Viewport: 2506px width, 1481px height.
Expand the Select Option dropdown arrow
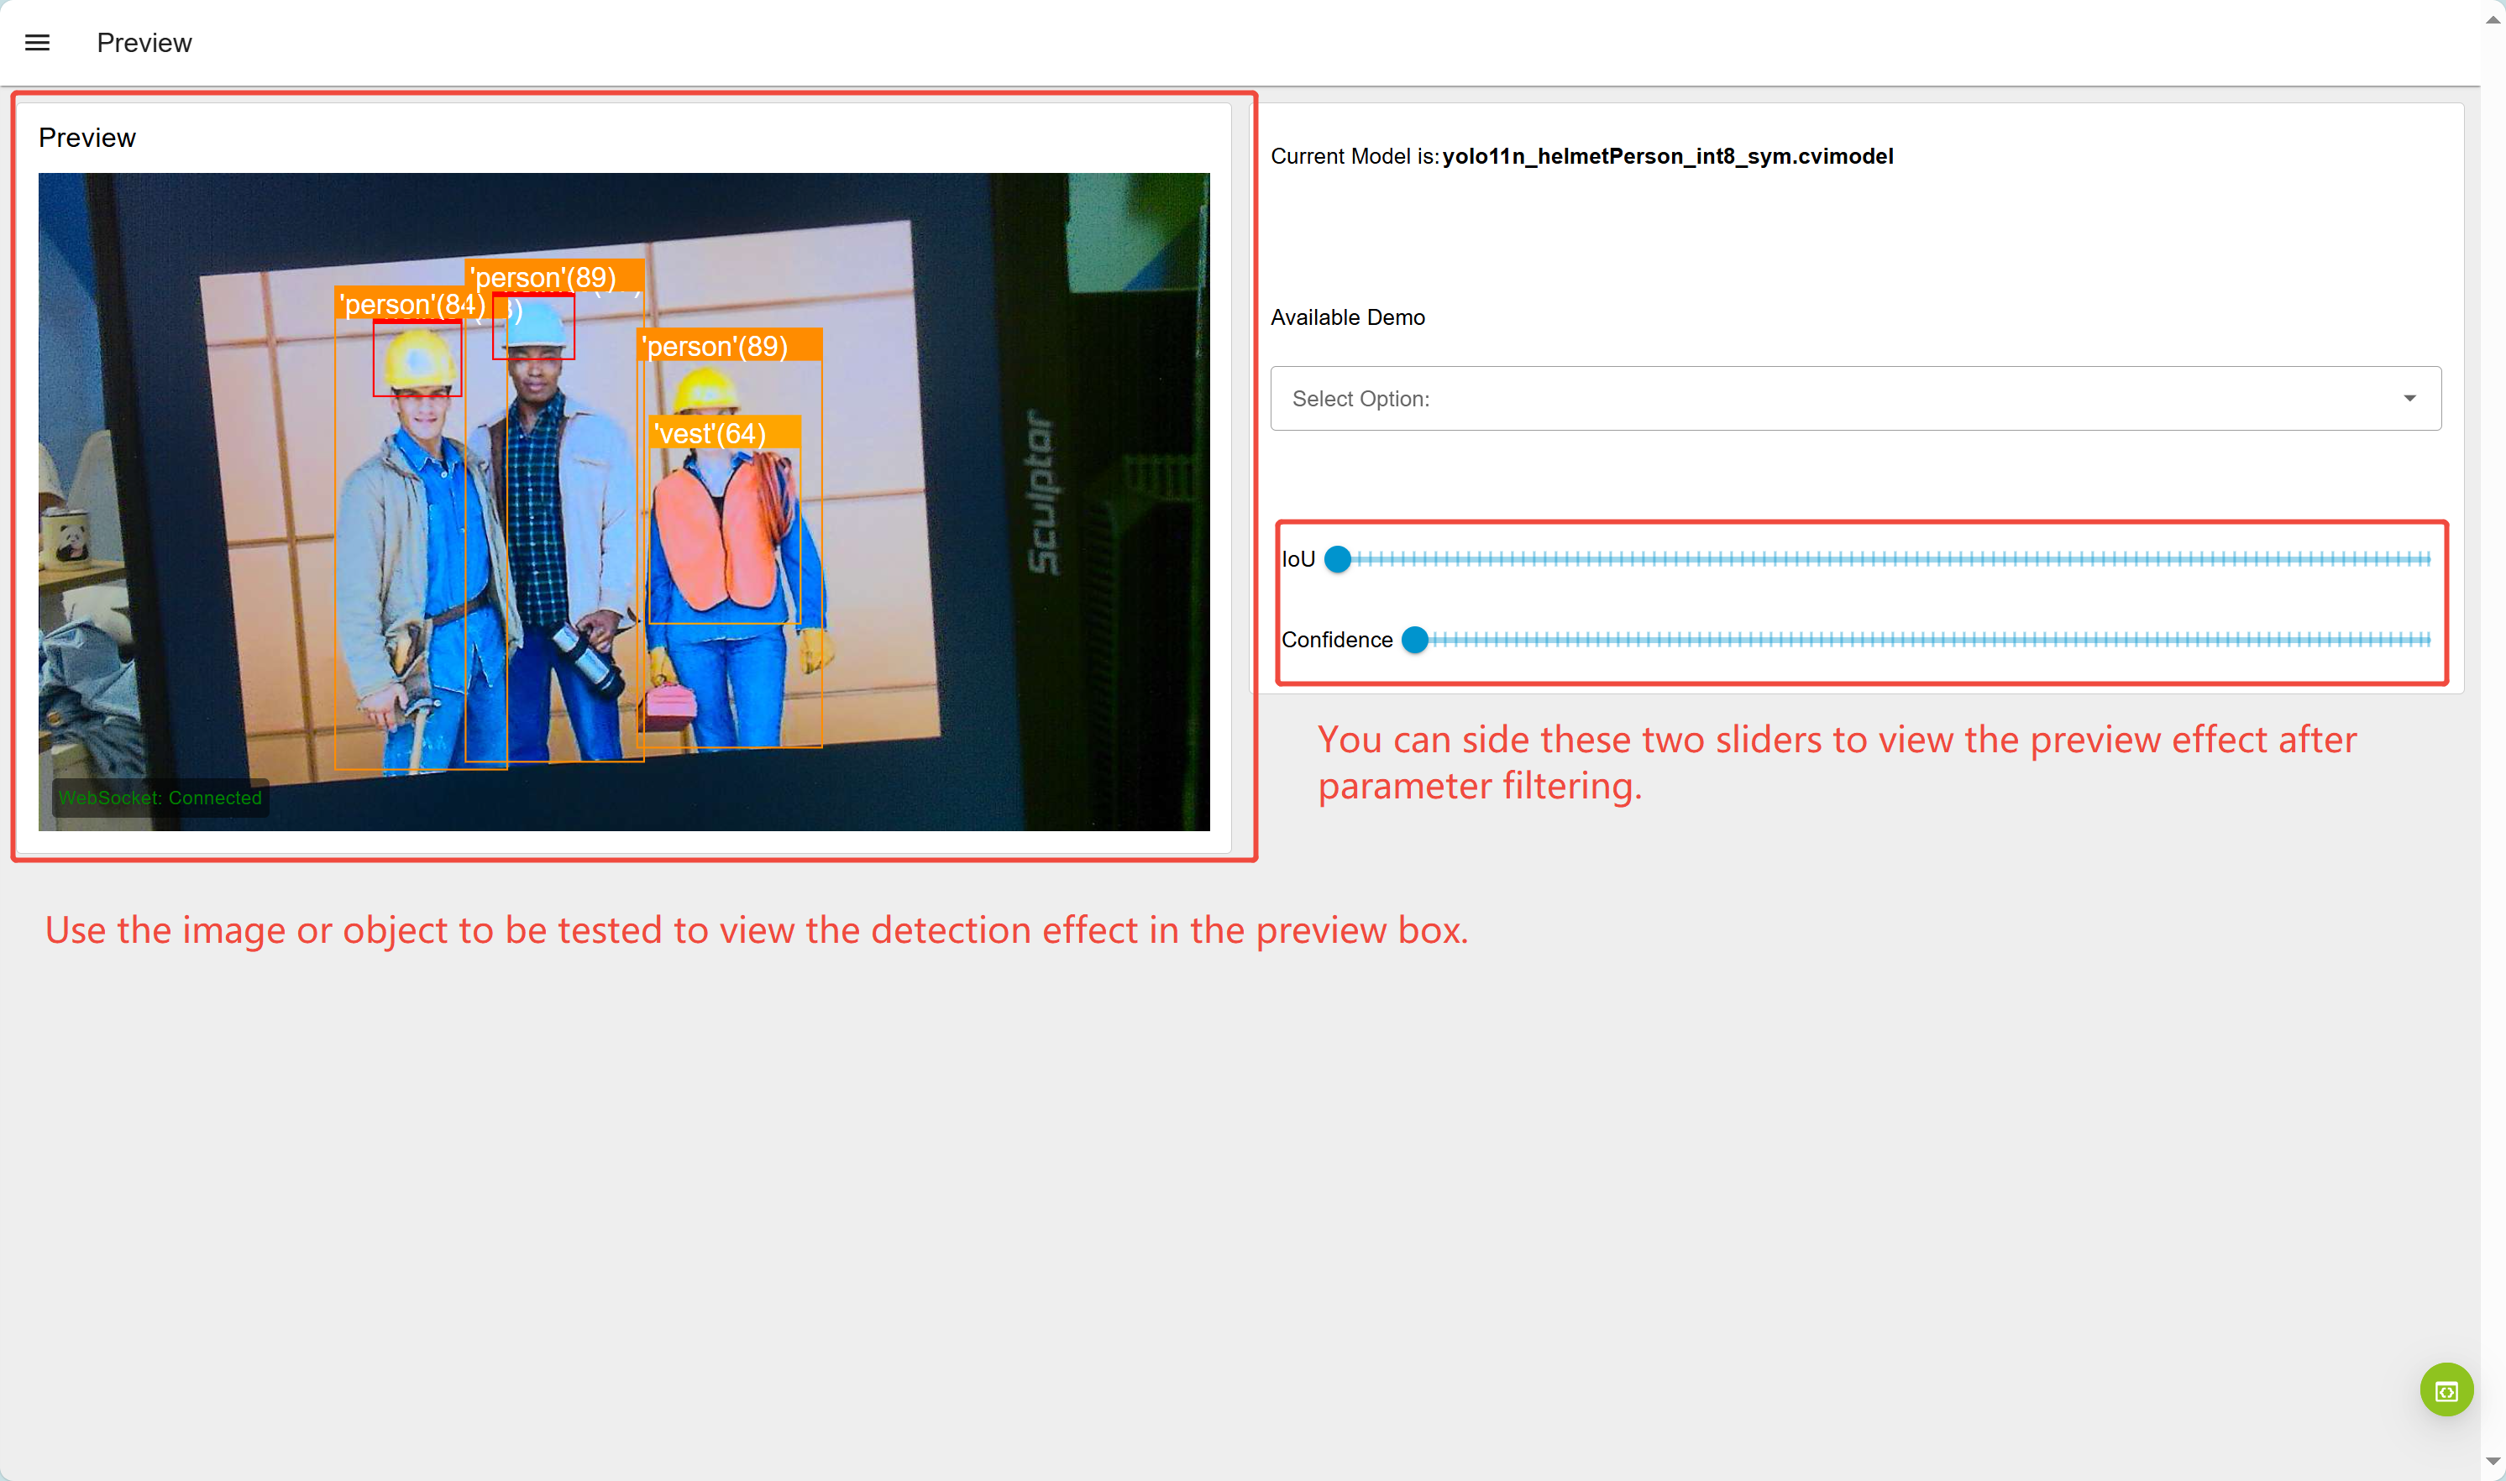[2409, 398]
